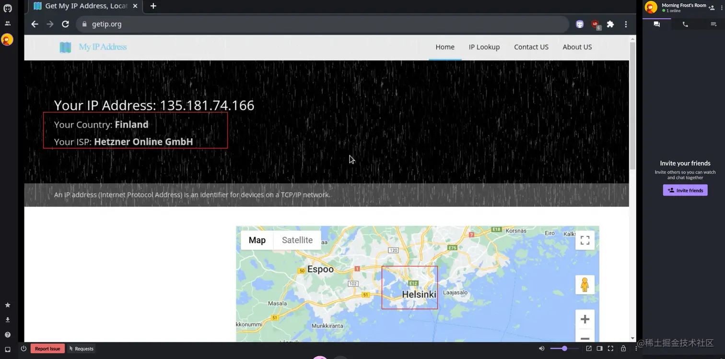
Task: Open the purple cat extension
Action: pyautogui.click(x=580, y=24)
